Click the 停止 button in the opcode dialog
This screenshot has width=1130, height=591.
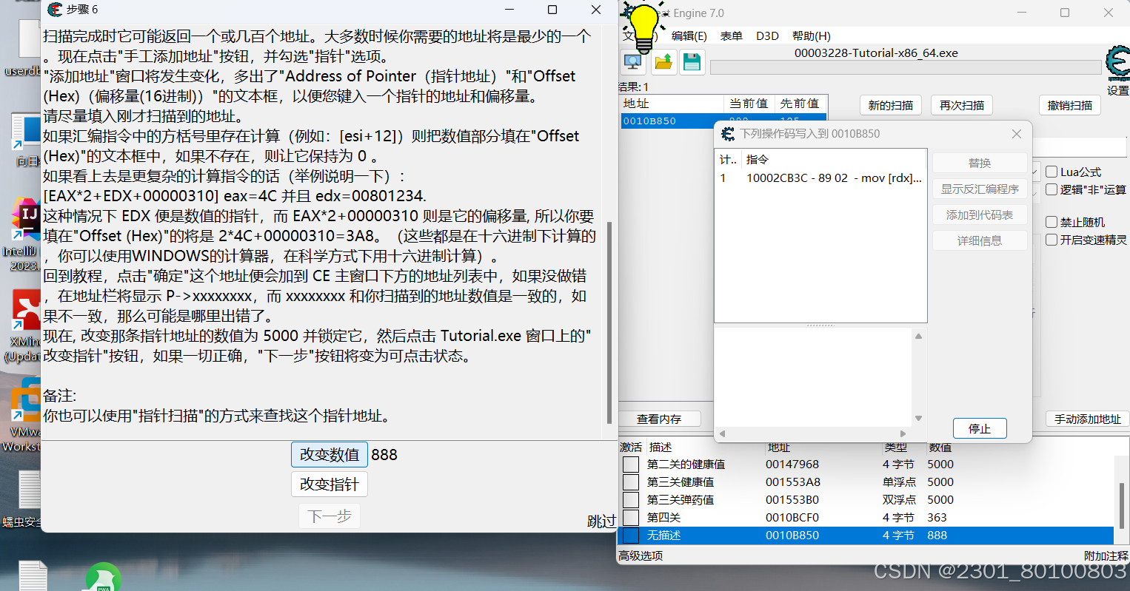coord(980,428)
